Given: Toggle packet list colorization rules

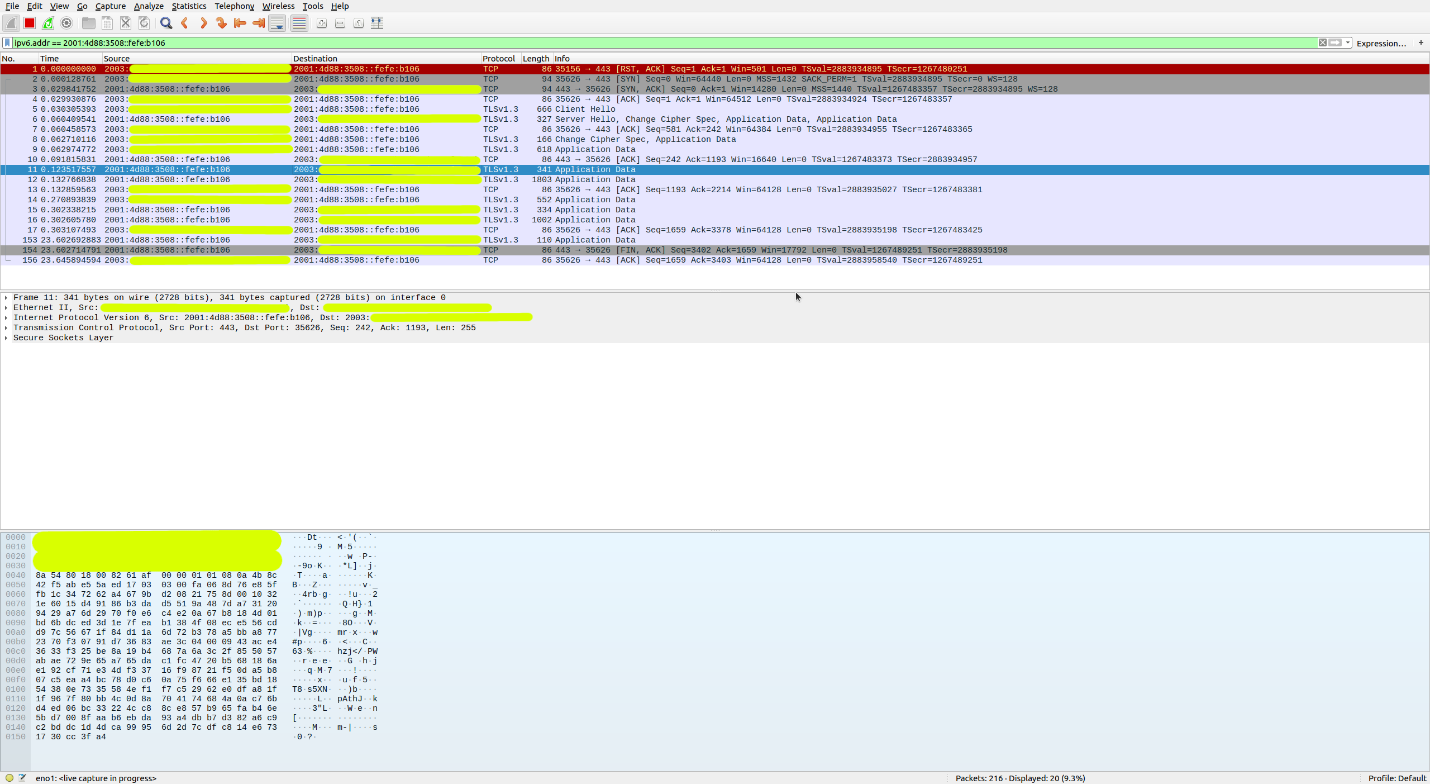Looking at the screenshot, I should click(x=299, y=23).
